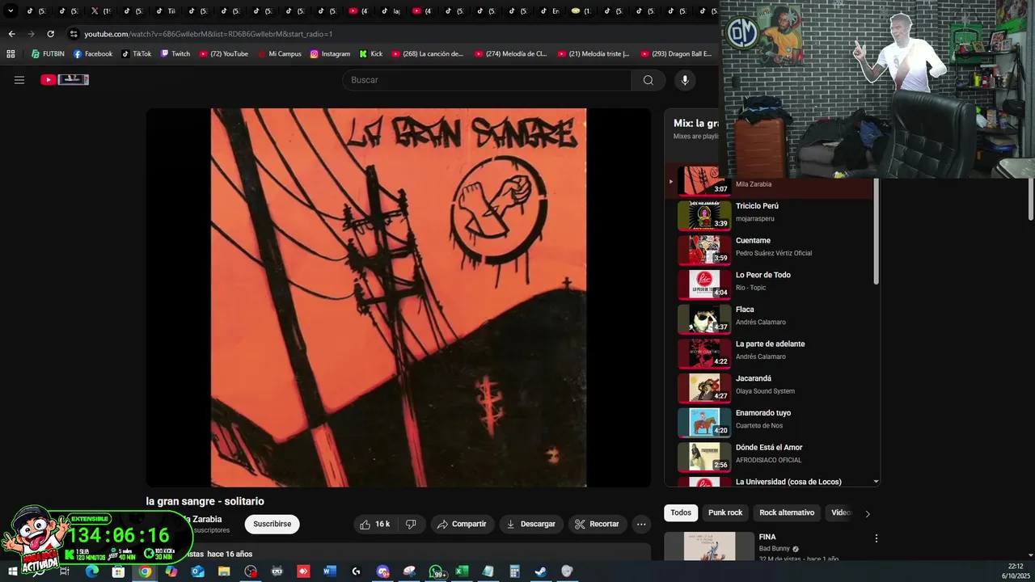The height and width of the screenshot is (582, 1035).
Task: Dislike the video with thumbs down icon
Action: 411,524
